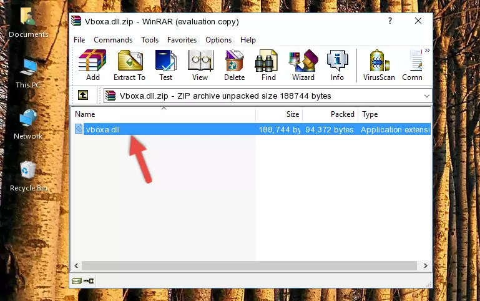Click horizontal scrollbar left arrow
This screenshot has width=480, height=301.
77,265
